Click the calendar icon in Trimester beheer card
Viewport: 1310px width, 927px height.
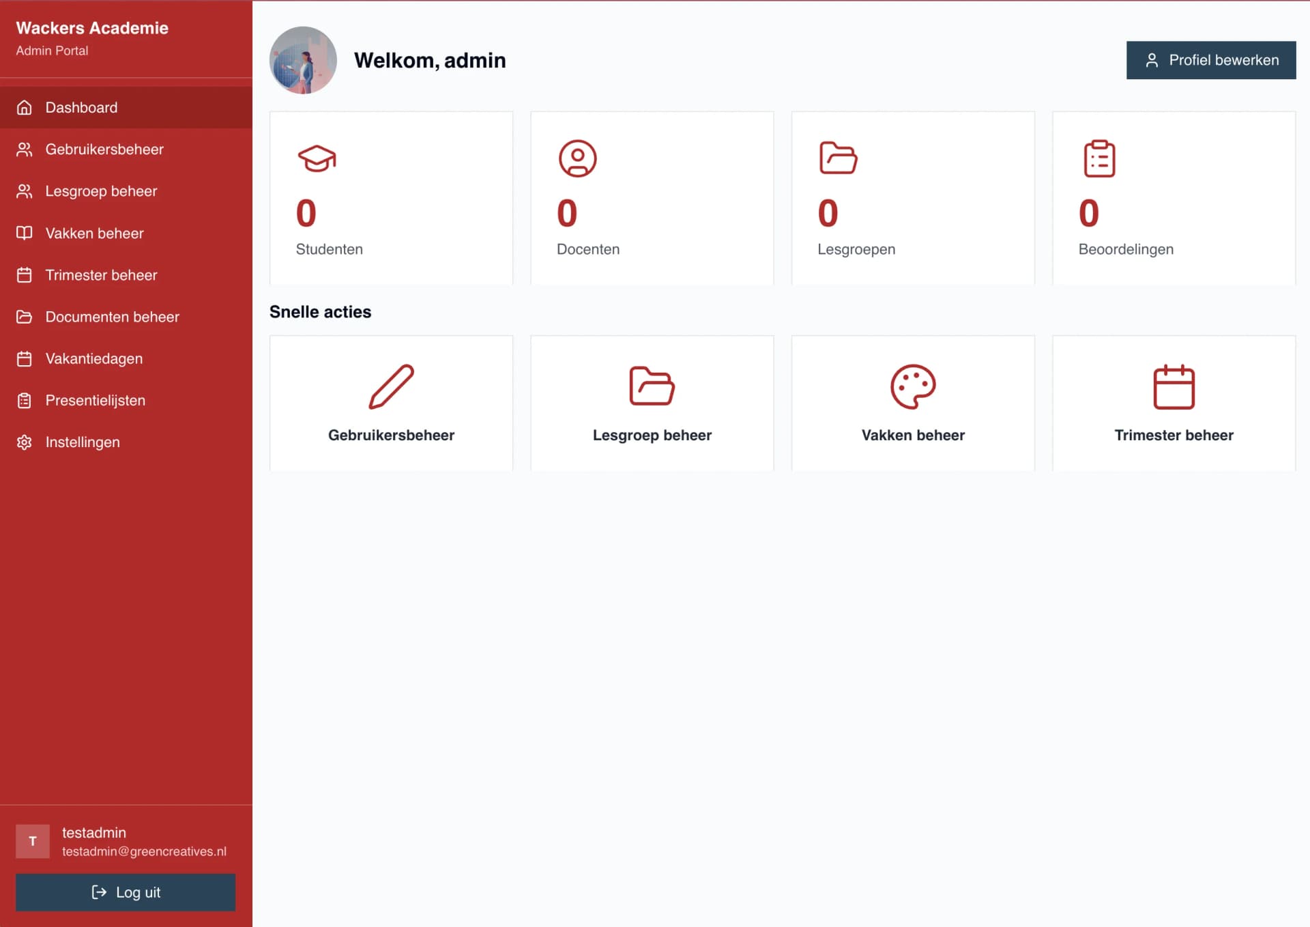(x=1174, y=386)
